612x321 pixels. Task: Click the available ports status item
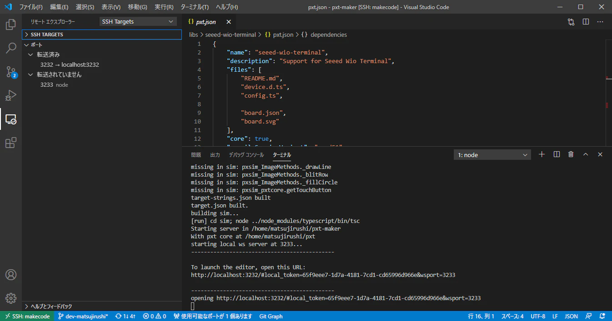click(213, 316)
